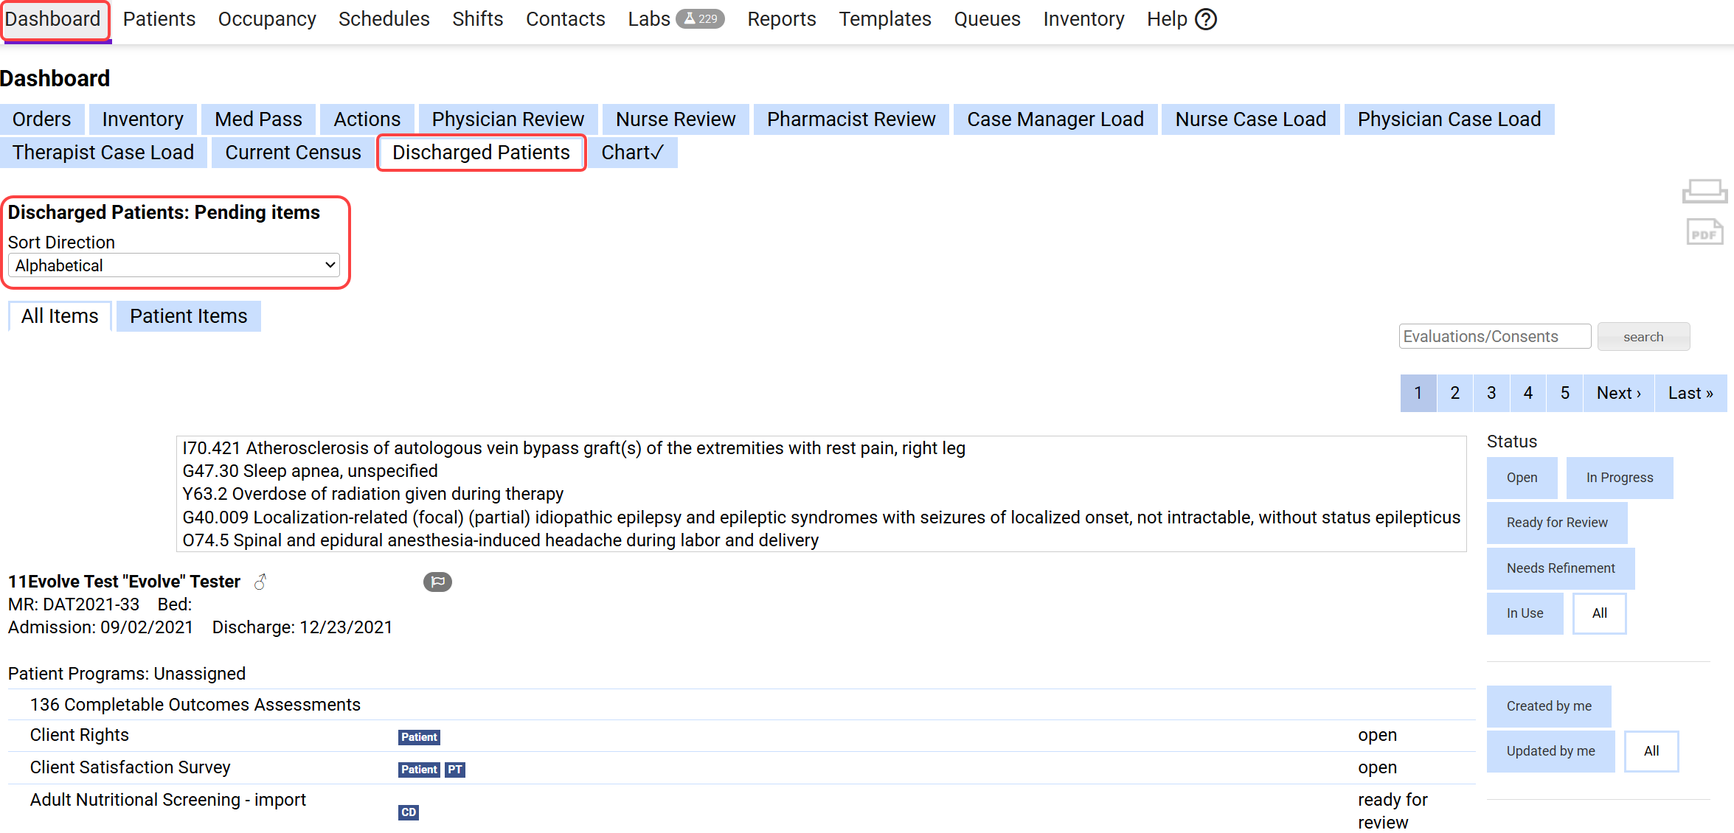Open the Sort Direction dropdown

click(x=174, y=265)
